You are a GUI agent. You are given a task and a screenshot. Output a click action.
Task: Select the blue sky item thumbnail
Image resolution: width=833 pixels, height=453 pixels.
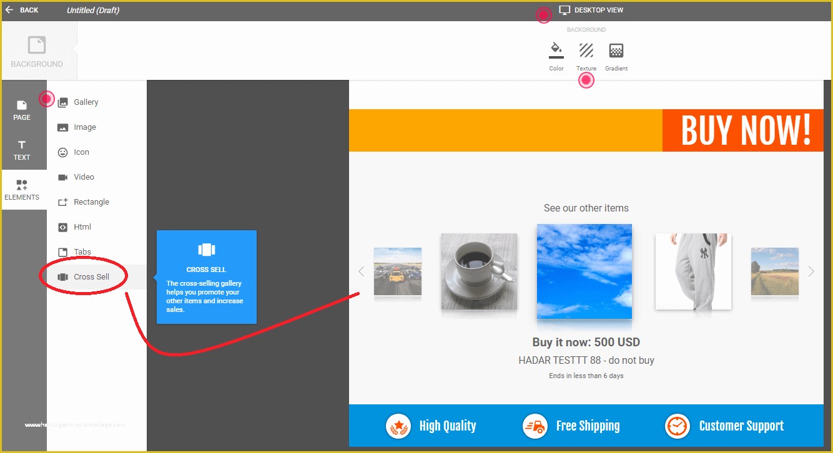click(x=584, y=271)
